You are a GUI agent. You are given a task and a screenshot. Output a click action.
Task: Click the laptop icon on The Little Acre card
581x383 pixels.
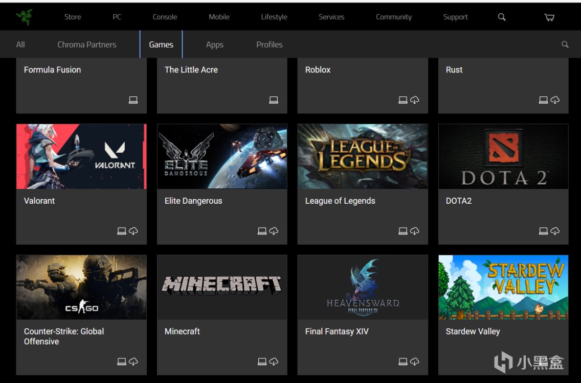(x=274, y=100)
